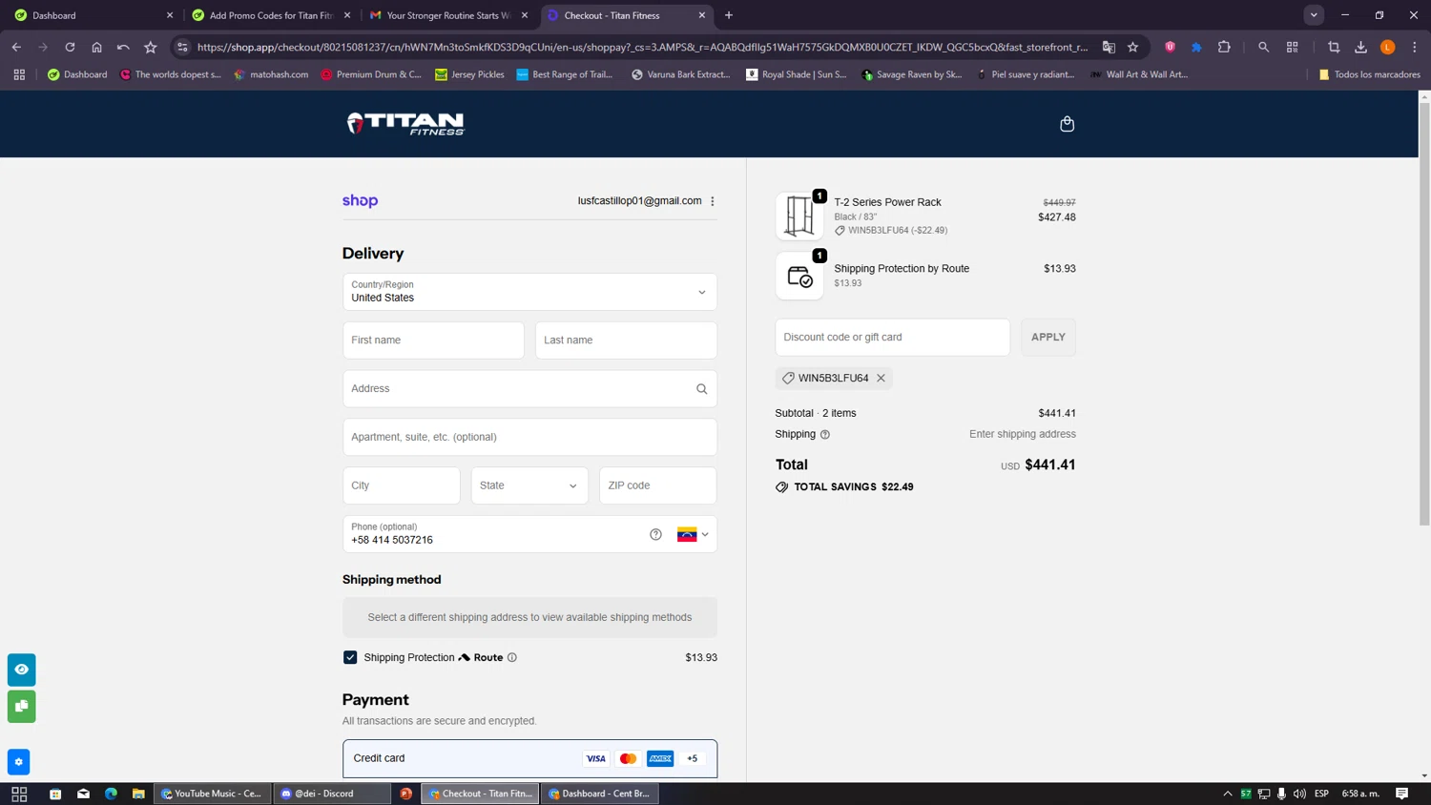
Task: Click the City input field
Action: [x=401, y=485]
